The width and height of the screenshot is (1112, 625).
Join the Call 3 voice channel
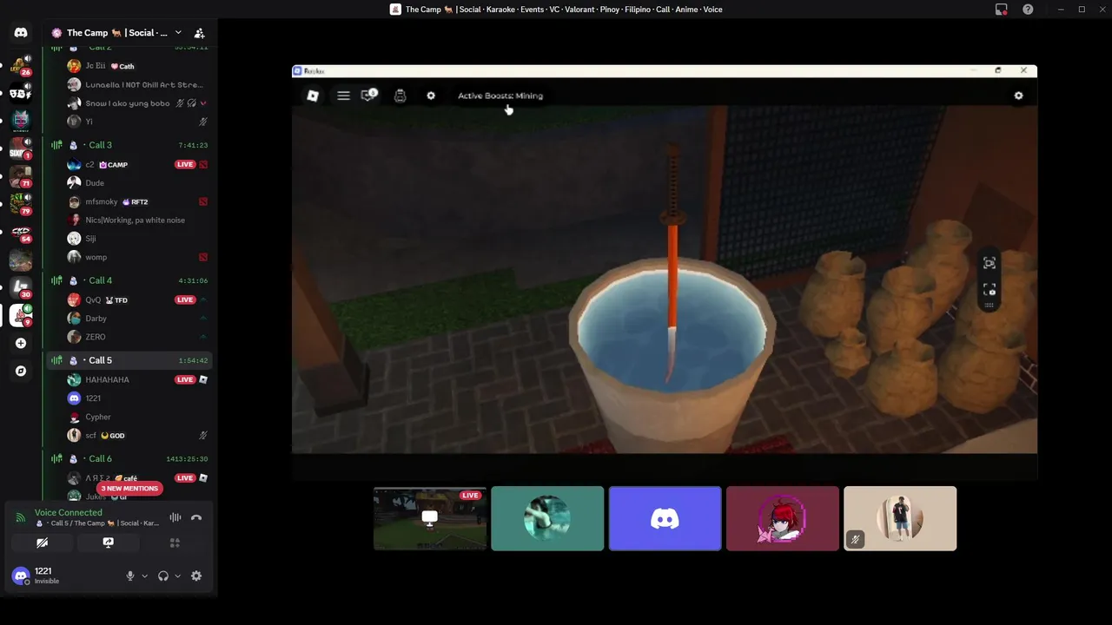coord(130,145)
